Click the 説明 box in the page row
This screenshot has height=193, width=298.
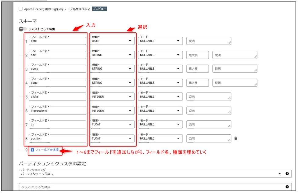[x=235, y=83]
